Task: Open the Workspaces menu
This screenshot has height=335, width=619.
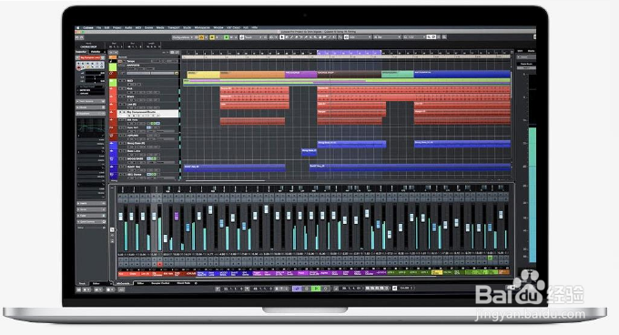Action: click(x=202, y=27)
